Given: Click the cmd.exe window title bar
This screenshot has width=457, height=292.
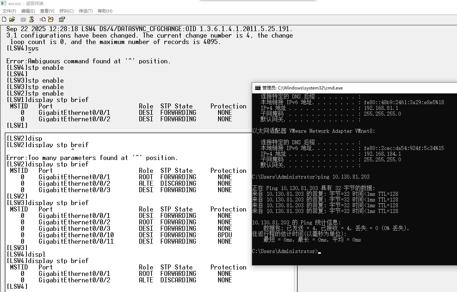Looking at the screenshot, I should coord(340,88).
